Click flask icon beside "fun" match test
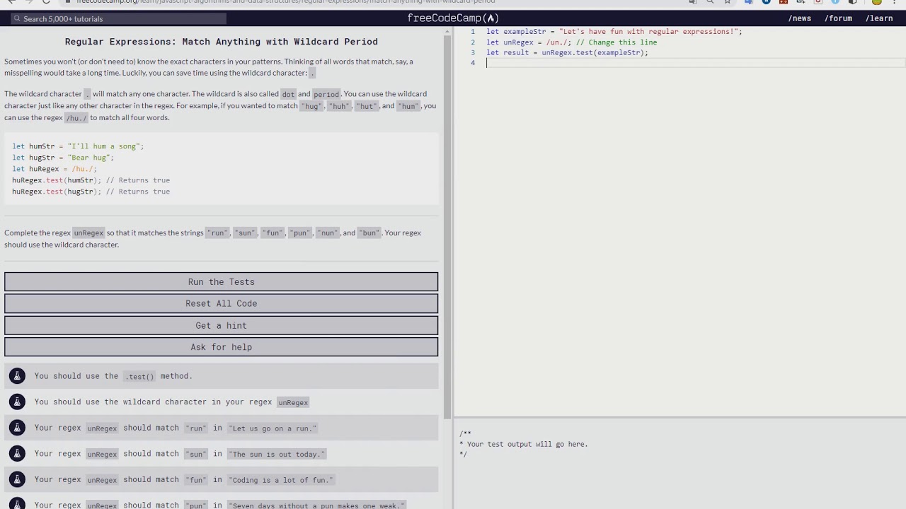Screen dimensions: 906x509 (17, 479)
